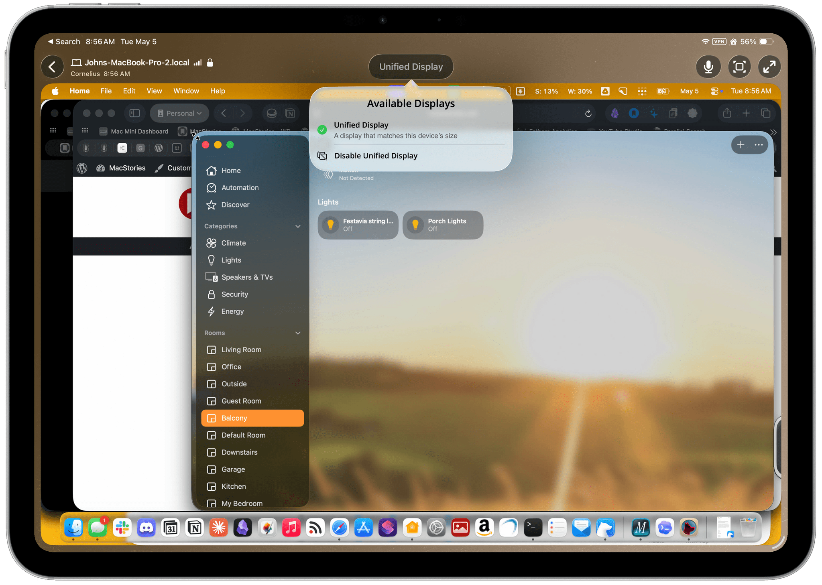Open the Office room

coord(252,367)
